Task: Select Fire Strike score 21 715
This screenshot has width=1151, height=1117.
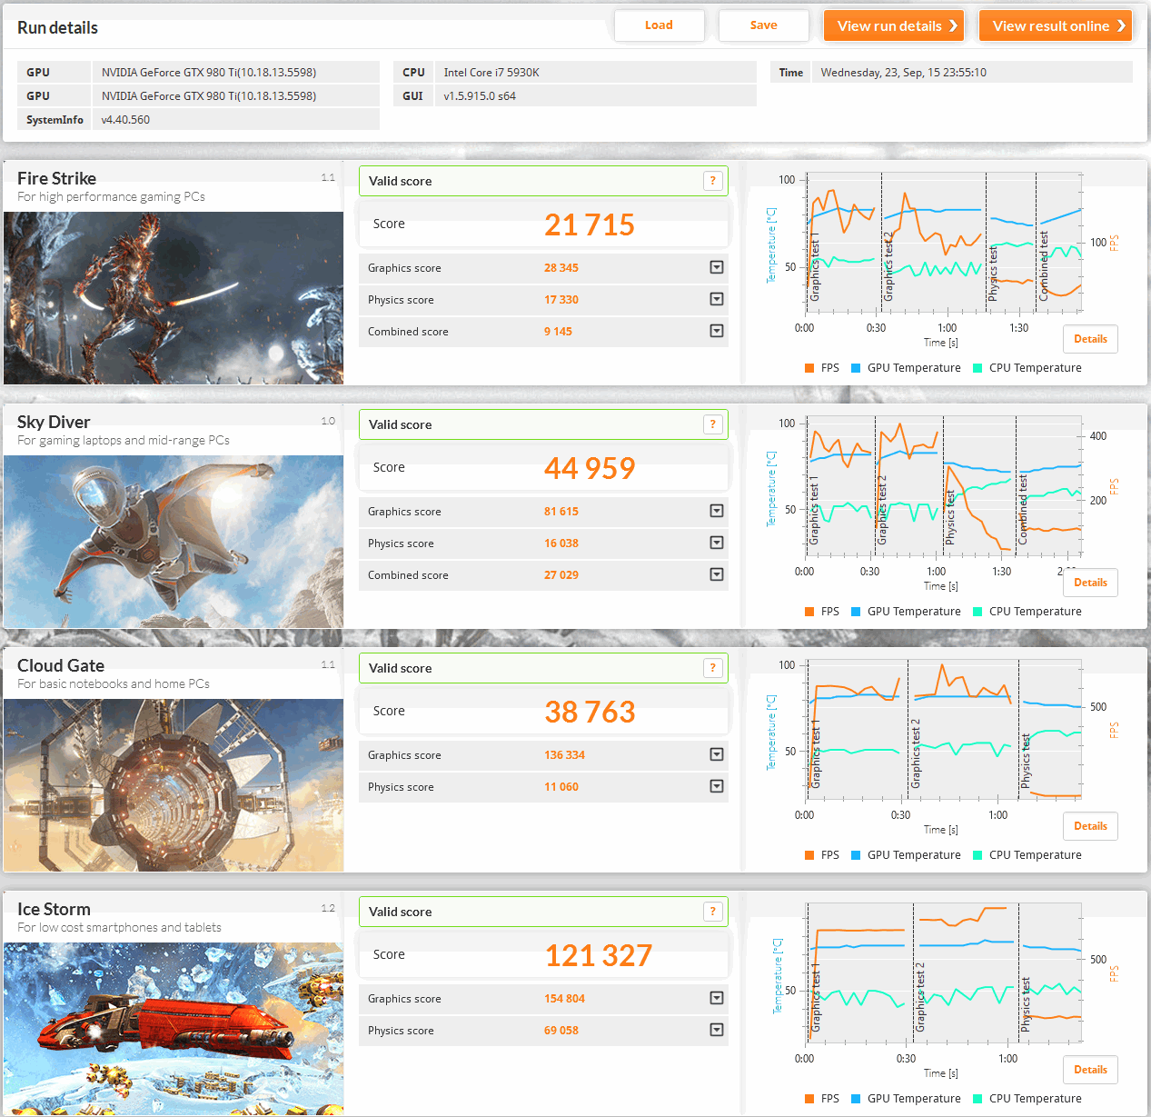Action: [590, 224]
